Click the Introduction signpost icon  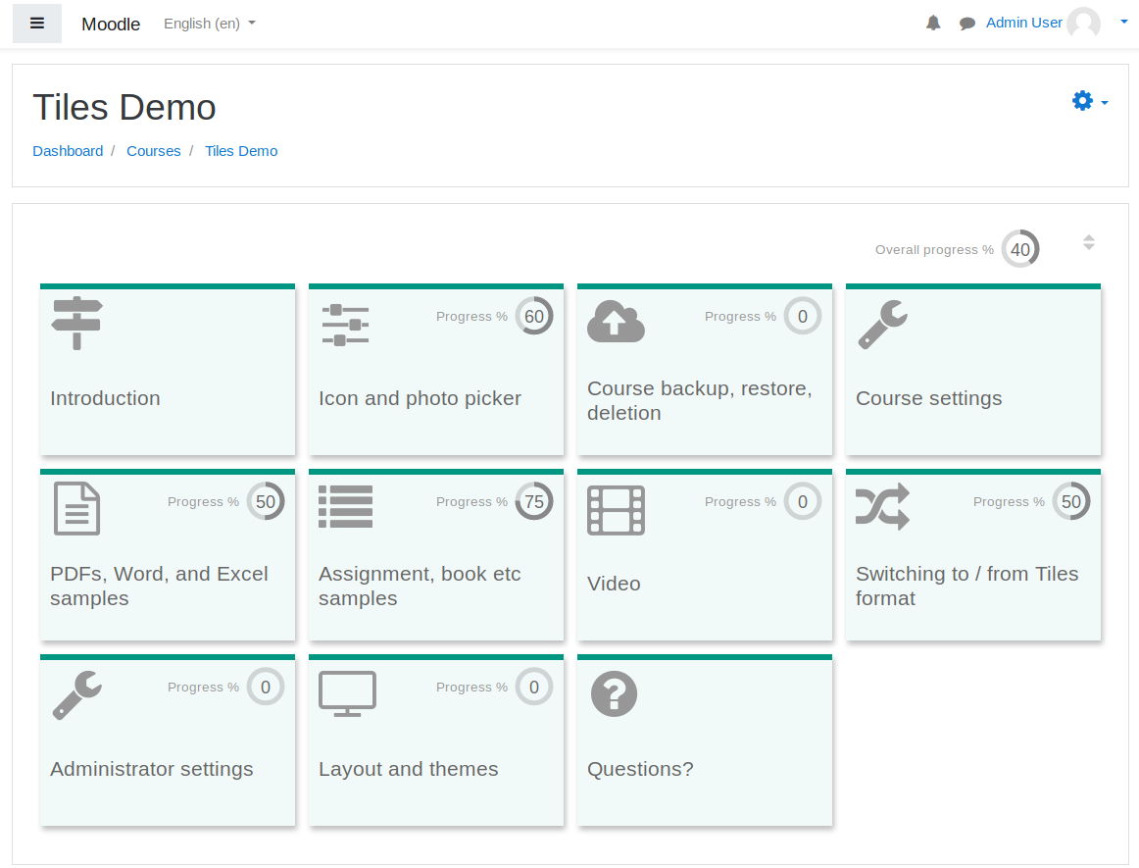(77, 324)
